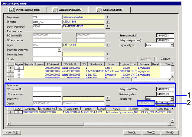Screen dimensions: 192x137
Task: Click the purchase order Delivering Dest code field
Action: pos(47,54)
